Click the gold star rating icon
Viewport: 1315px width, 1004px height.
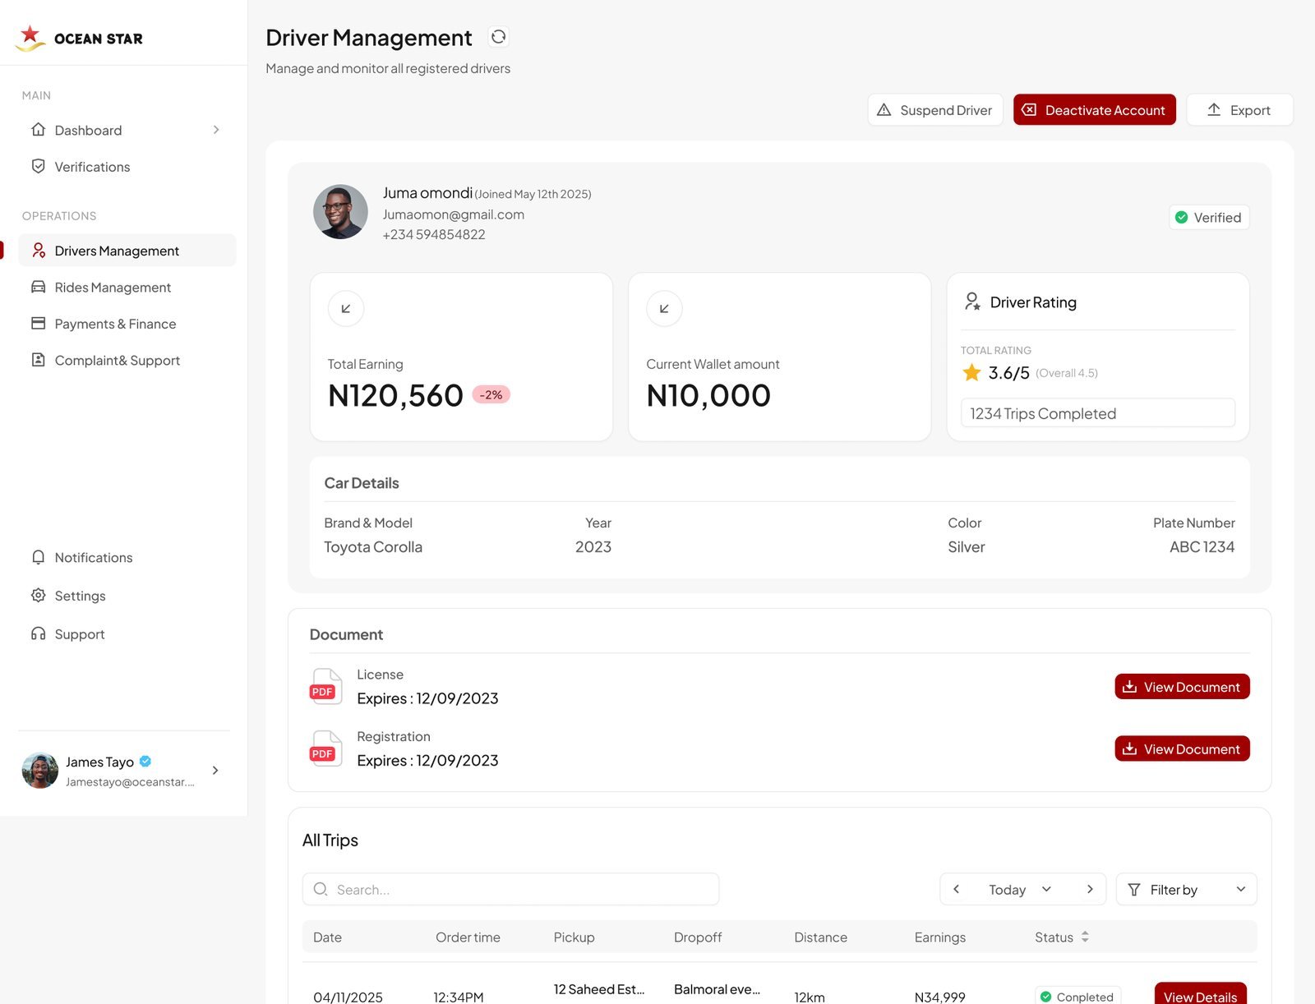click(x=971, y=373)
